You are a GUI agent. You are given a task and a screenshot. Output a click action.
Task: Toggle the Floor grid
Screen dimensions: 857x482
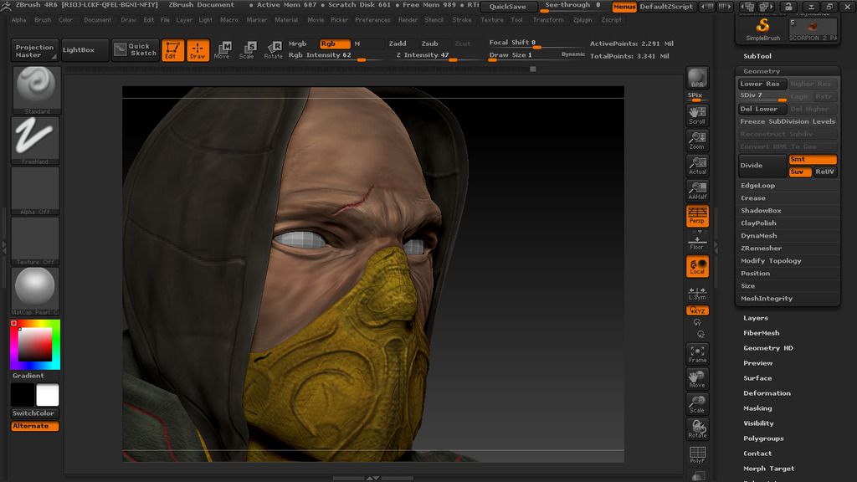pos(697,243)
